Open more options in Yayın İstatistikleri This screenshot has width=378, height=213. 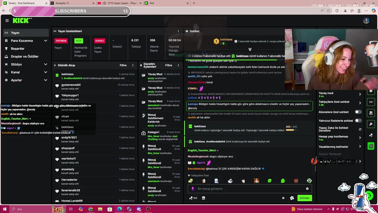point(178,31)
